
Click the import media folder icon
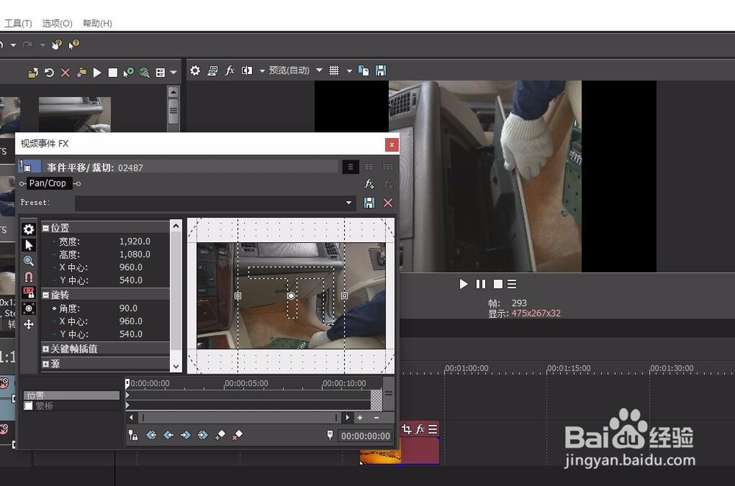point(33,73)
